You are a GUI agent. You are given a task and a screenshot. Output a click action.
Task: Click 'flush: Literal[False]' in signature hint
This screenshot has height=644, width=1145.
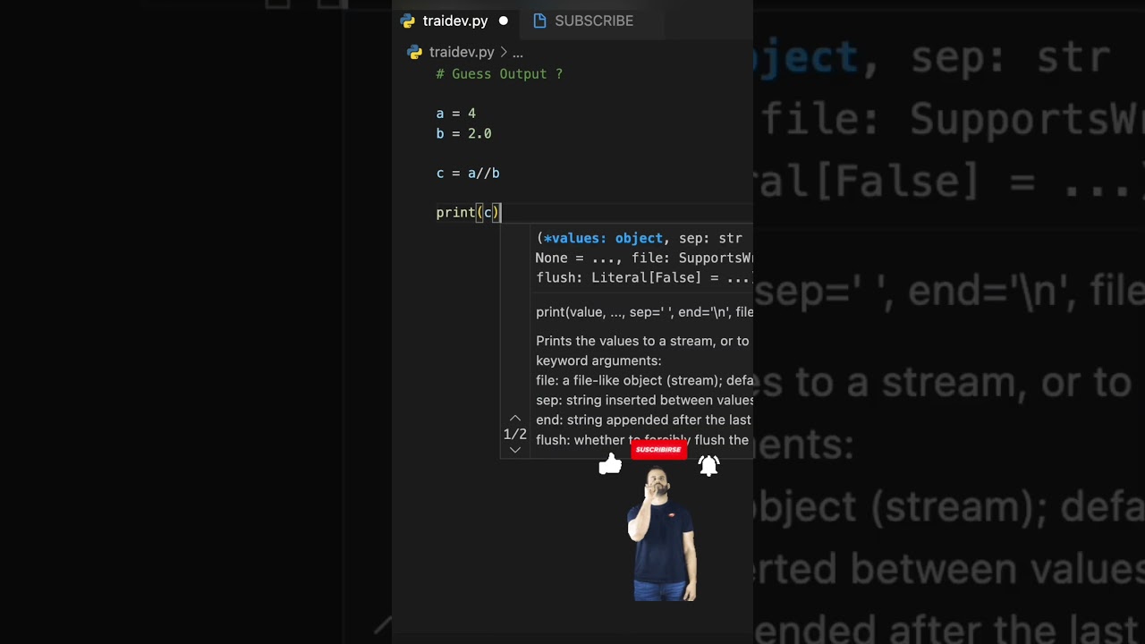619,277
